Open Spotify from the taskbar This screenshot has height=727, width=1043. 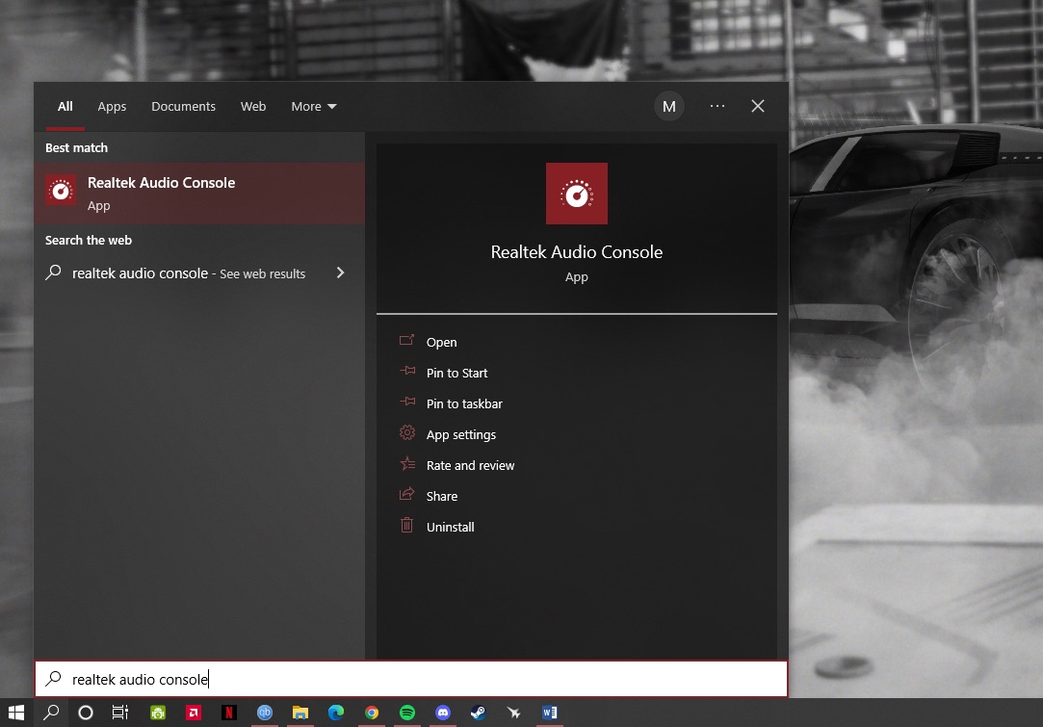pyautogui.click(x=407, y=713)
